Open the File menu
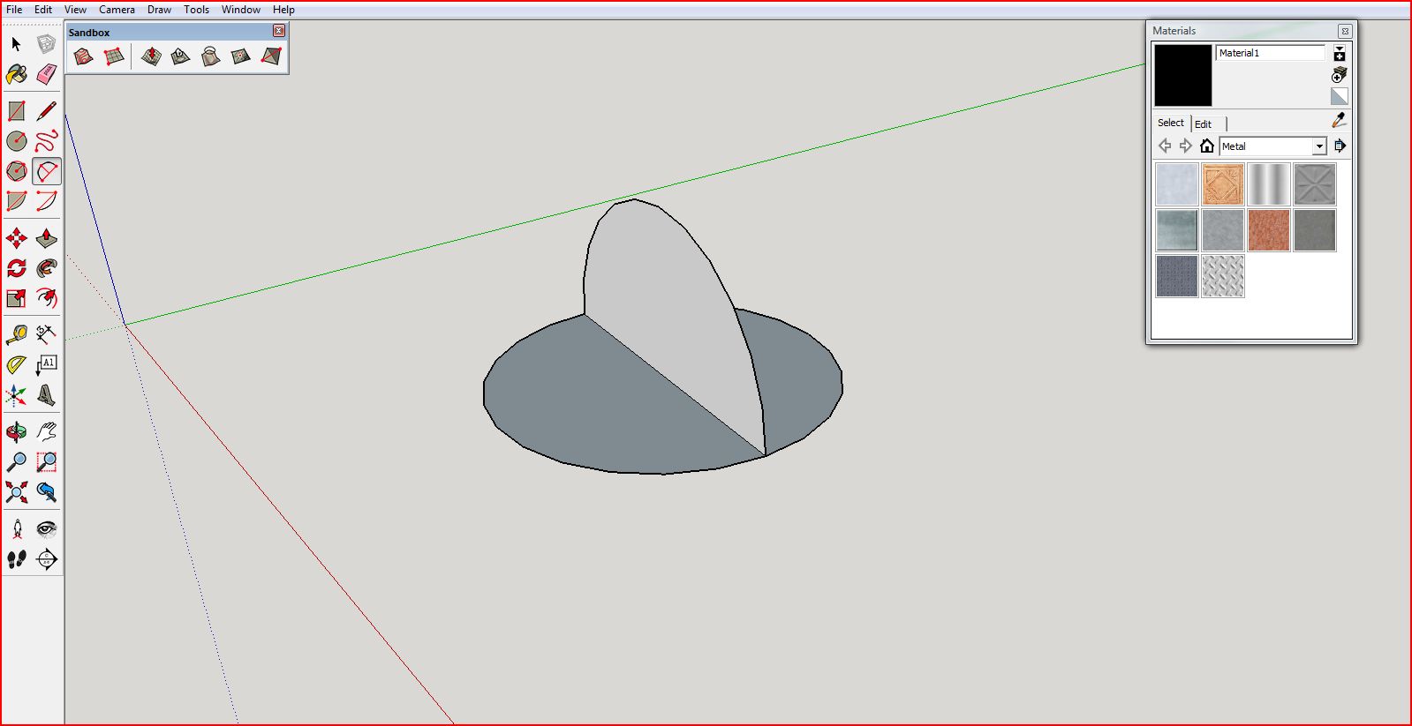The width and height of the screenshot is (1412, 726). 14,10
